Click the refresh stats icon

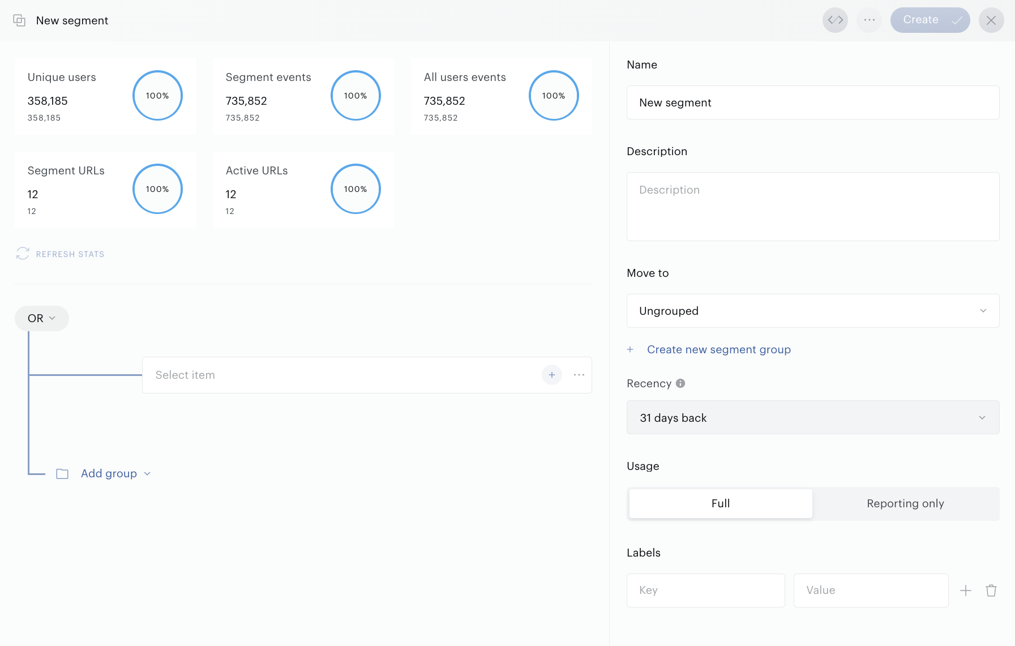click(23, 254)
